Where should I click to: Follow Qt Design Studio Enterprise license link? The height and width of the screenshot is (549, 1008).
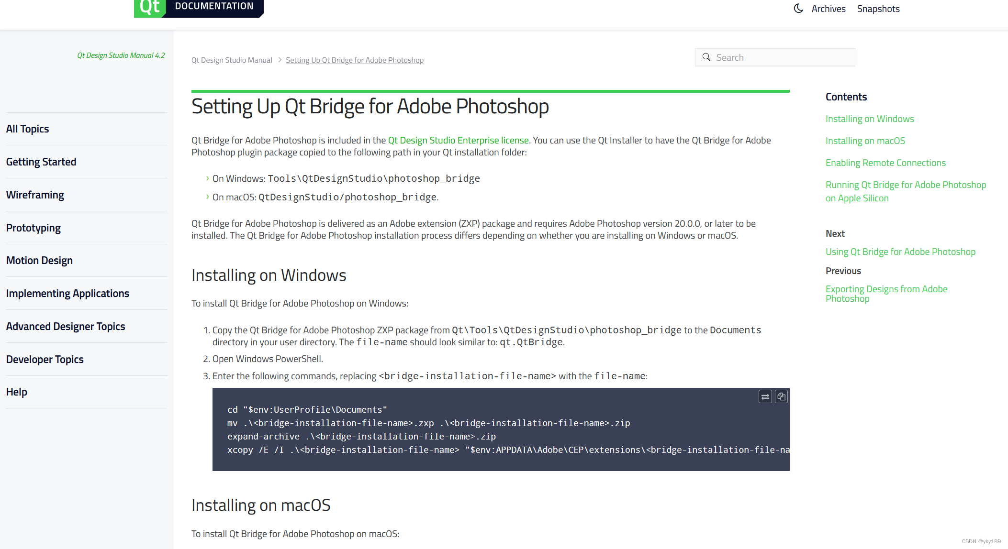459,140
